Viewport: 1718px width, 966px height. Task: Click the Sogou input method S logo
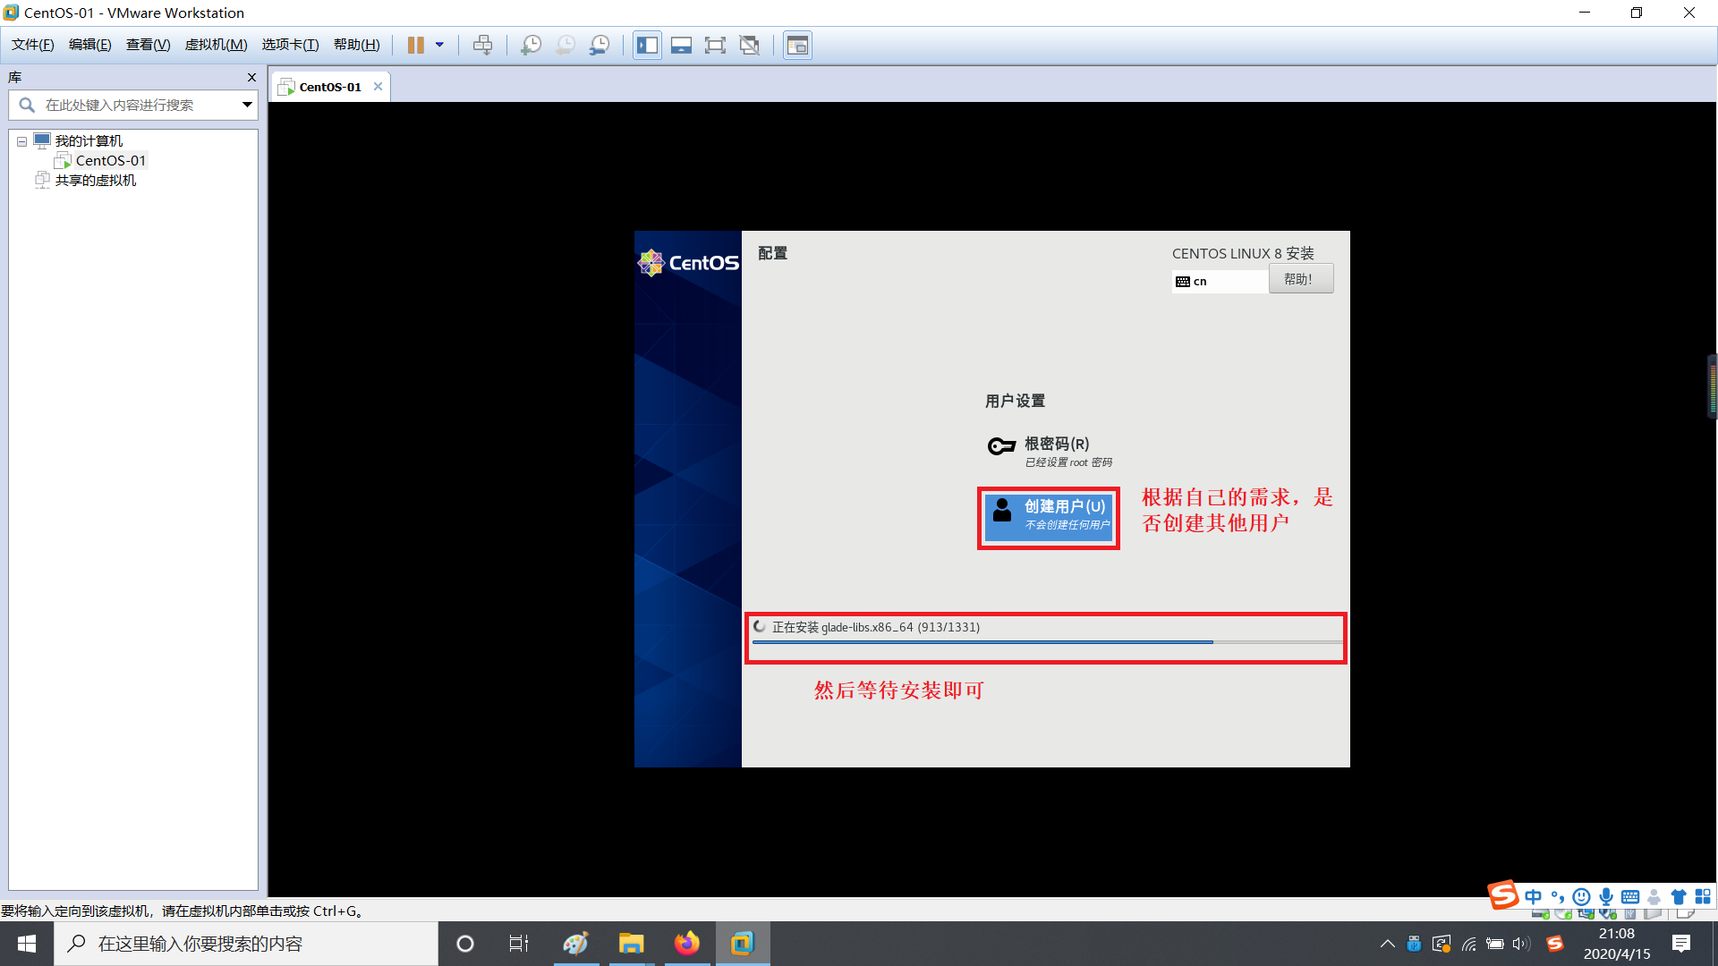click(1503, 895)
